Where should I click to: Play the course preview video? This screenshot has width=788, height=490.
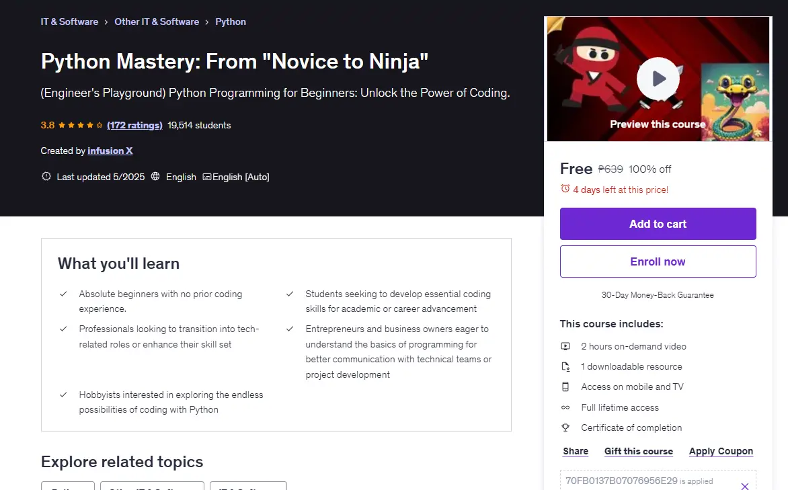tap(658, 79)
